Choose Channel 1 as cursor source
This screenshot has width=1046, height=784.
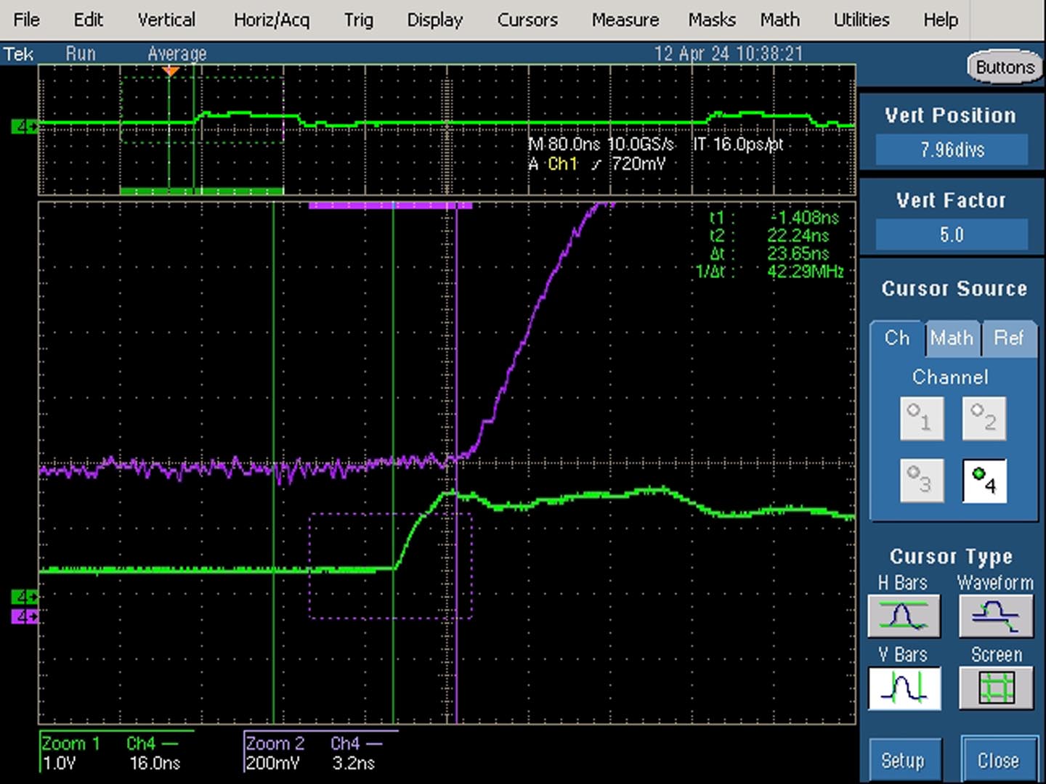tap(922, 418)
